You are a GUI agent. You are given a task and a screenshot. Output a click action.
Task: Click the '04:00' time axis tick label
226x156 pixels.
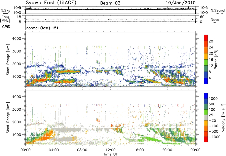pos(54,150)
